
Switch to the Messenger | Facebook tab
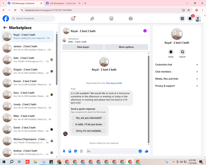click(x=25, y=3)
